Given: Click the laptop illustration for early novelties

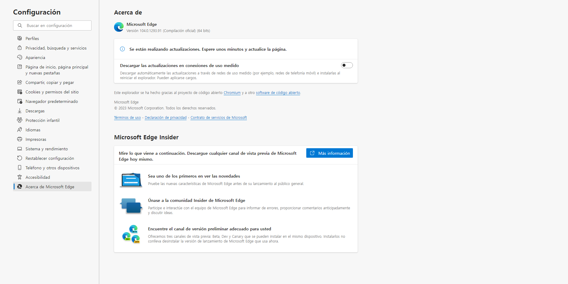Looking at the screenshot, I should [131, 180].
